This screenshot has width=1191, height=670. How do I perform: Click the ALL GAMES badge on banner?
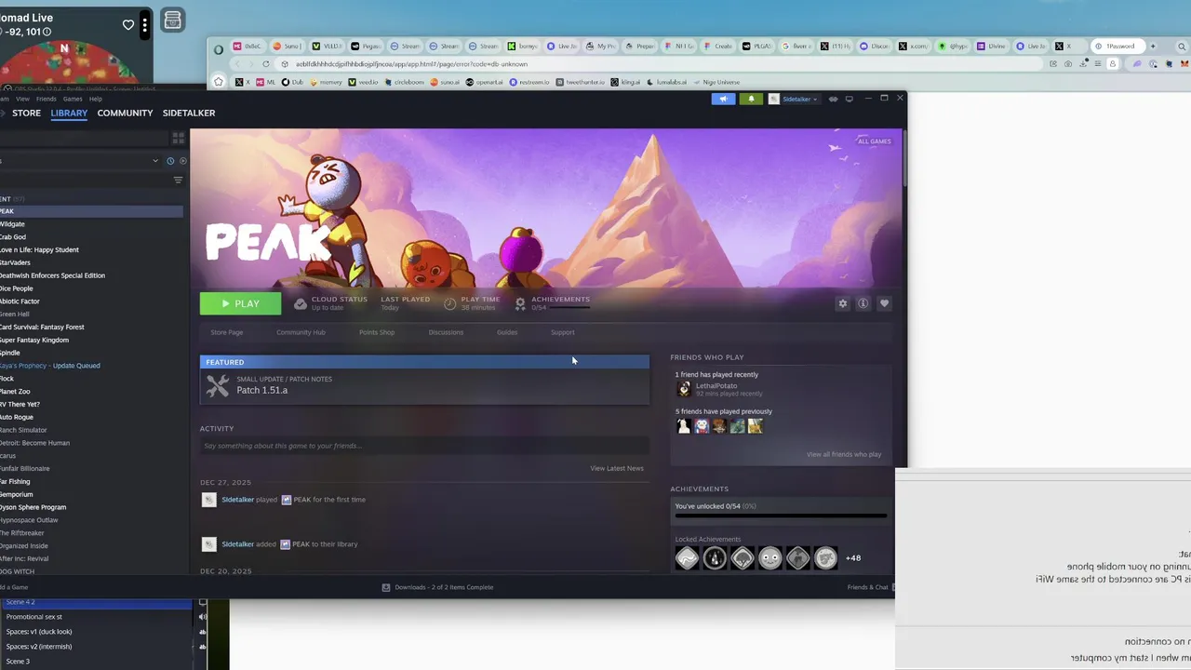pos(874,141)
